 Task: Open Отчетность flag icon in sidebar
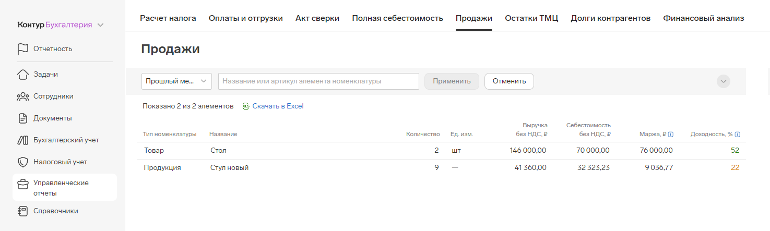point(22,49)
